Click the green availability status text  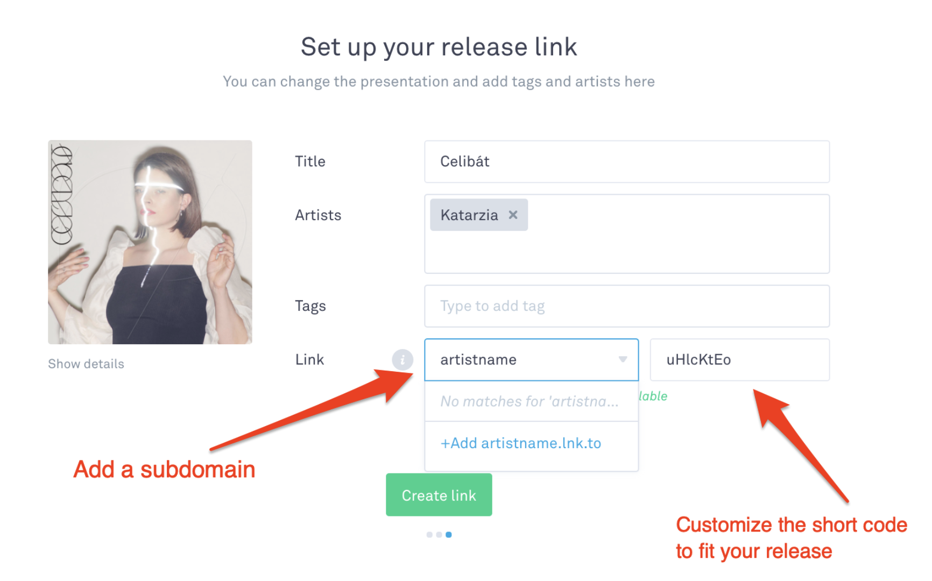click(653, 396)
